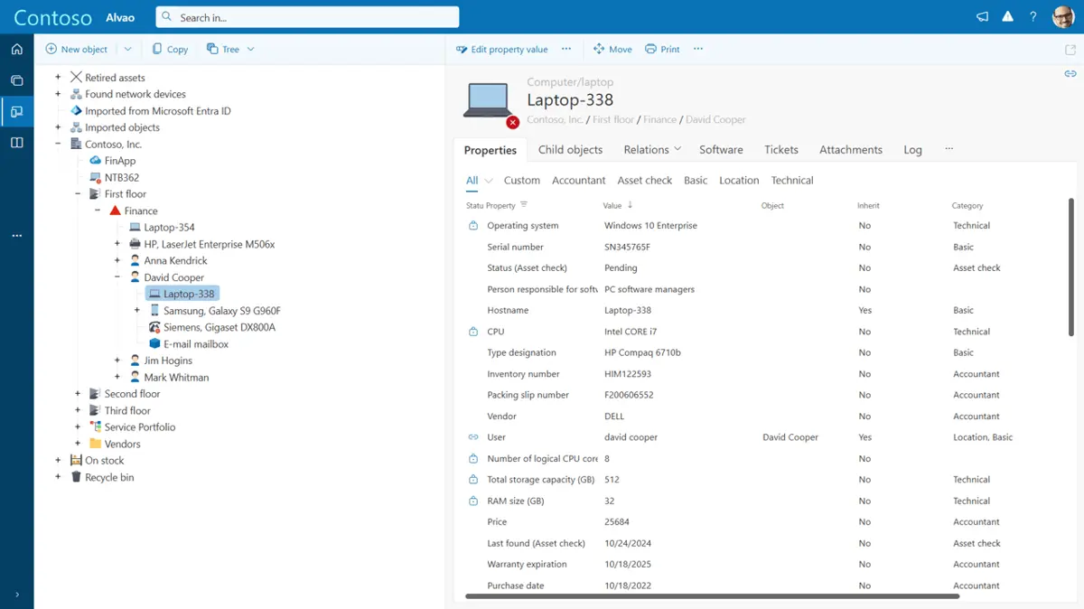Select the On stock icon
Viewport: 1084px width, 609px height.
tap(77, 461)
